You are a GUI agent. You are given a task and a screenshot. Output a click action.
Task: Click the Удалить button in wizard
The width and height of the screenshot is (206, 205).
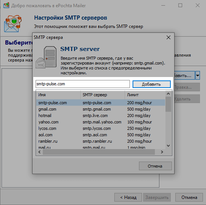[x=187, y=99]
